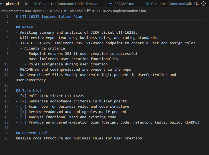The width and height of the screenshot is (209, 155).
Task: Click C# icon on CreateUserCommandHandlerTests.cs tab
Action: point(35,4)
